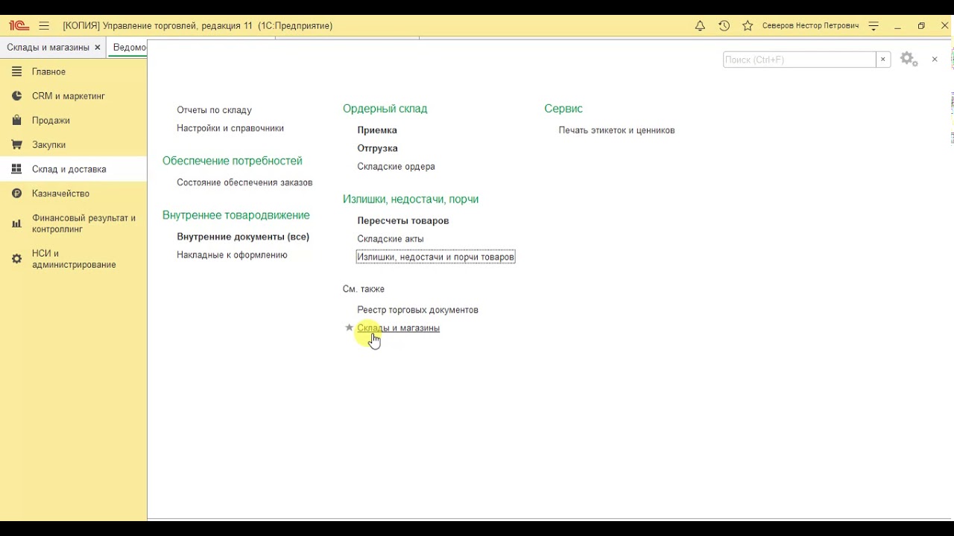954x536 pixels.
Task: Click the Финансовый результат bar chart icon
Action: [x=16, y=223]
